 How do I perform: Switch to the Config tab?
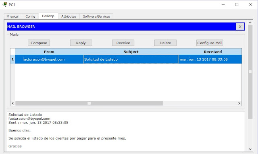click(30, 16)
